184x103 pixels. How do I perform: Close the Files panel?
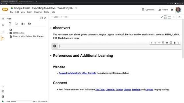coord(45,18)
